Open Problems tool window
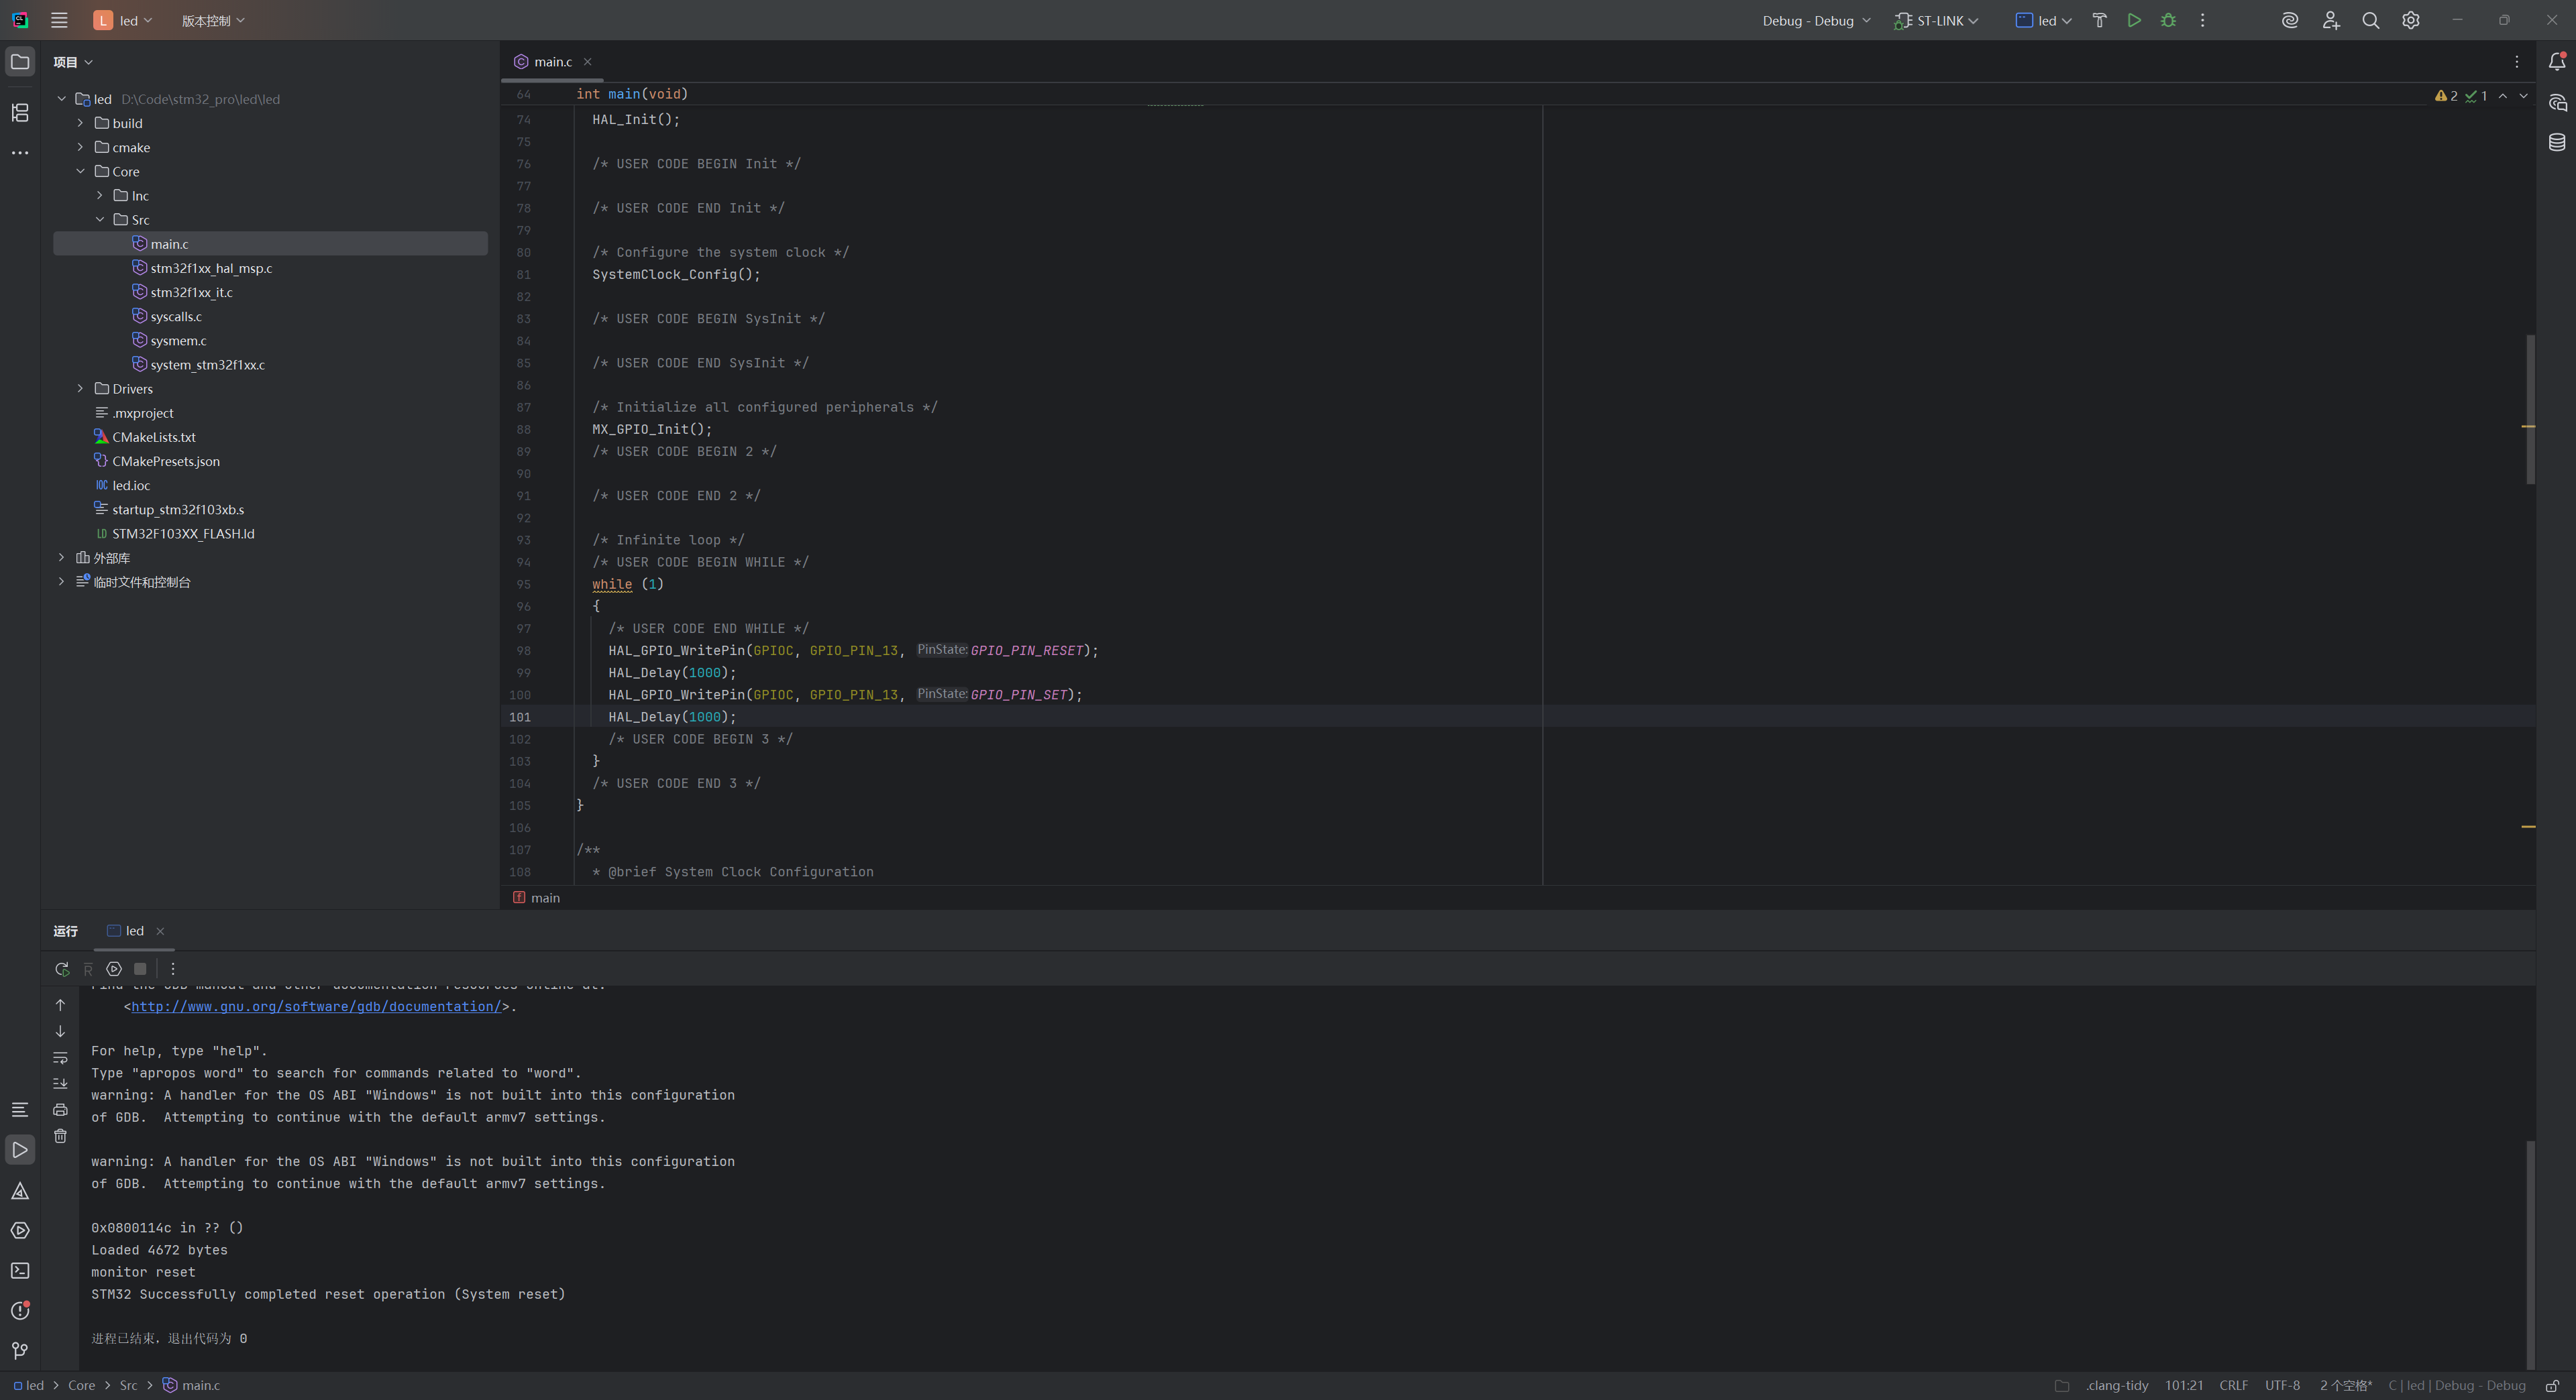This screenshot has width=2576, height=1400. tap(20, 1310)
